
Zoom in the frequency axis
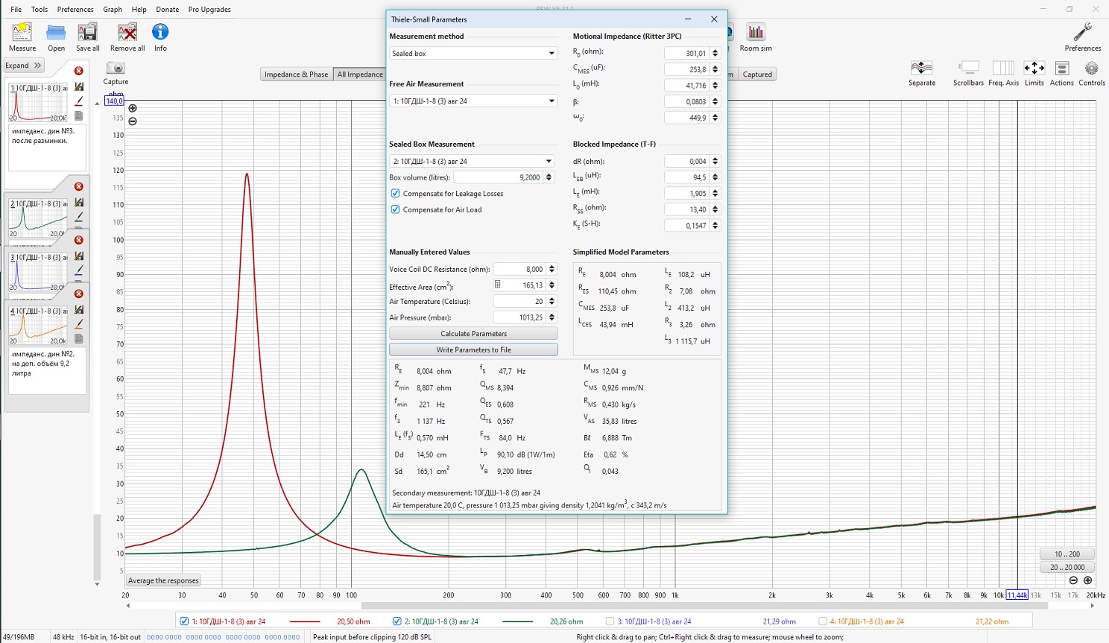[x=1087, y=580]
